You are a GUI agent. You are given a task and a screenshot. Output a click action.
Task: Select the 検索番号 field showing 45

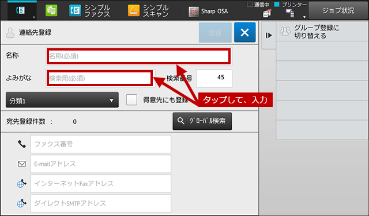point(214,78)
